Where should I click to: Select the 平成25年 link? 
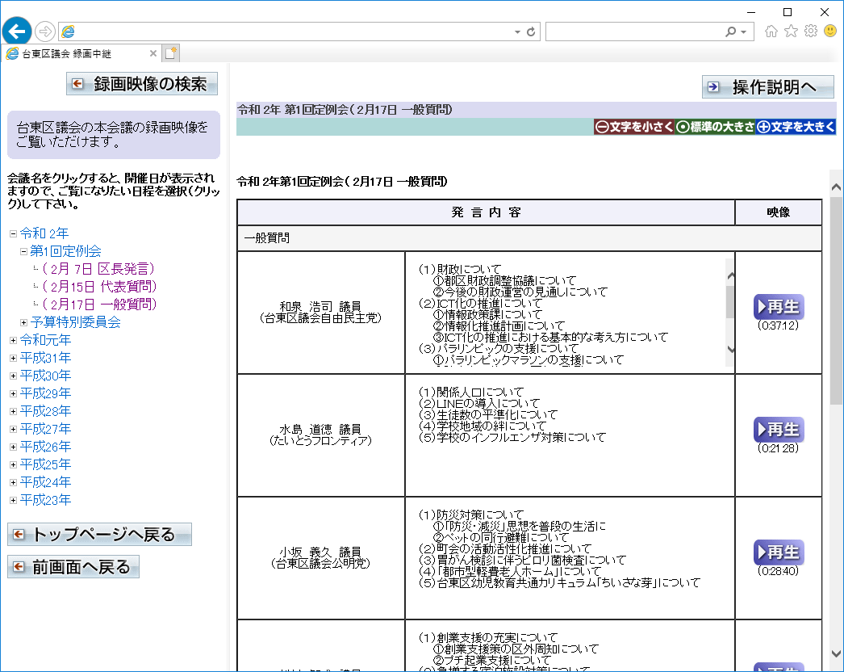(45, 464)
